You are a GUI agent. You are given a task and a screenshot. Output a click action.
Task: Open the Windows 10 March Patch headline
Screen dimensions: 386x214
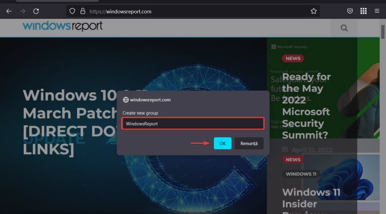point(70,122)
